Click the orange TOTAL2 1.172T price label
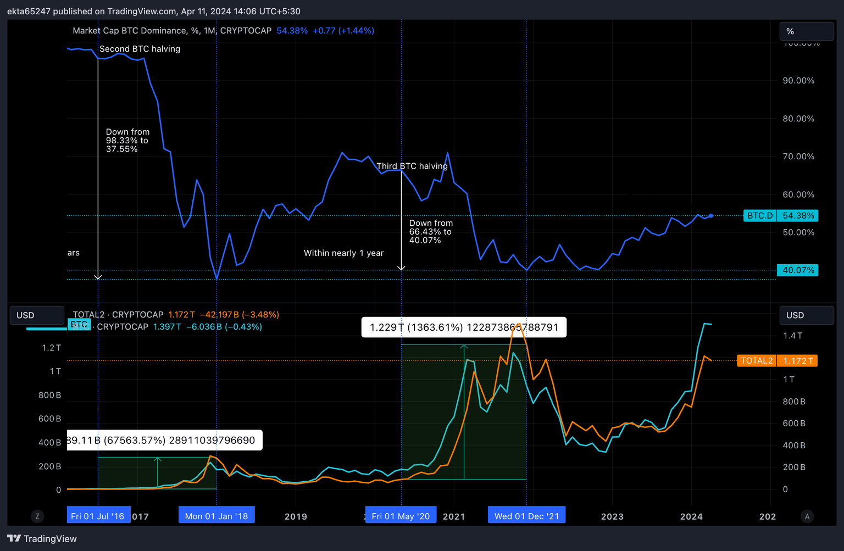The height and width of the screenshot is (551, 844). 776,360
